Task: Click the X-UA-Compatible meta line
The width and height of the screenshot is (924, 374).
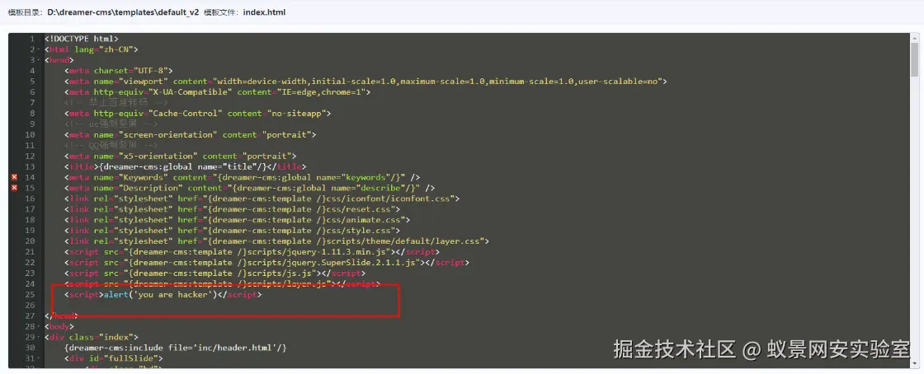Action: coord(218,91)
